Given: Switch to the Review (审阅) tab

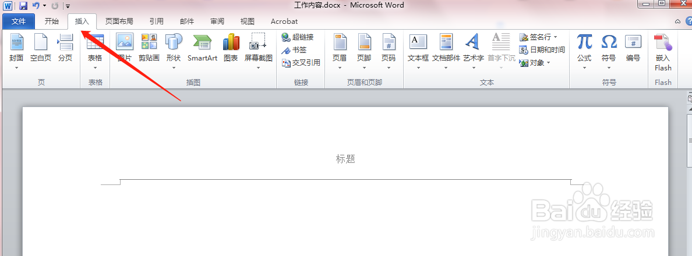Looking at the screenshot, I should click(217, 21).
